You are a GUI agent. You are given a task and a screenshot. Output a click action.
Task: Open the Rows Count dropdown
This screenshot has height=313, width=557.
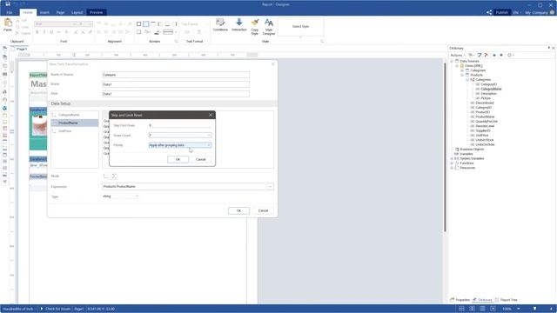pos(209,136)
